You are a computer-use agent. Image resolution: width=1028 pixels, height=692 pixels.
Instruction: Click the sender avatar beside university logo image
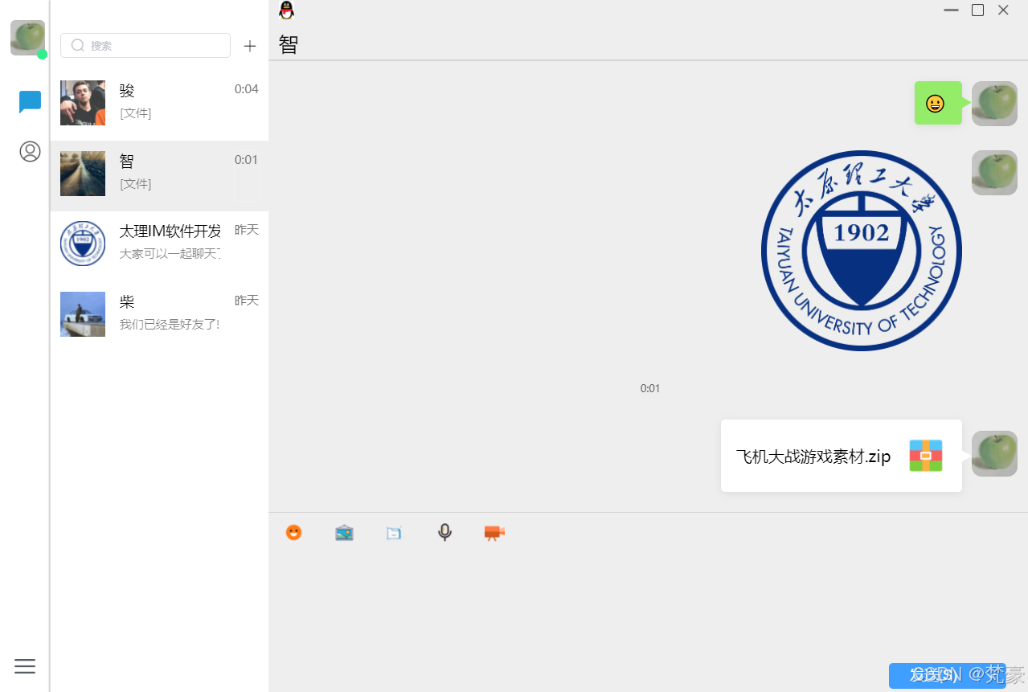coord(994,173)
